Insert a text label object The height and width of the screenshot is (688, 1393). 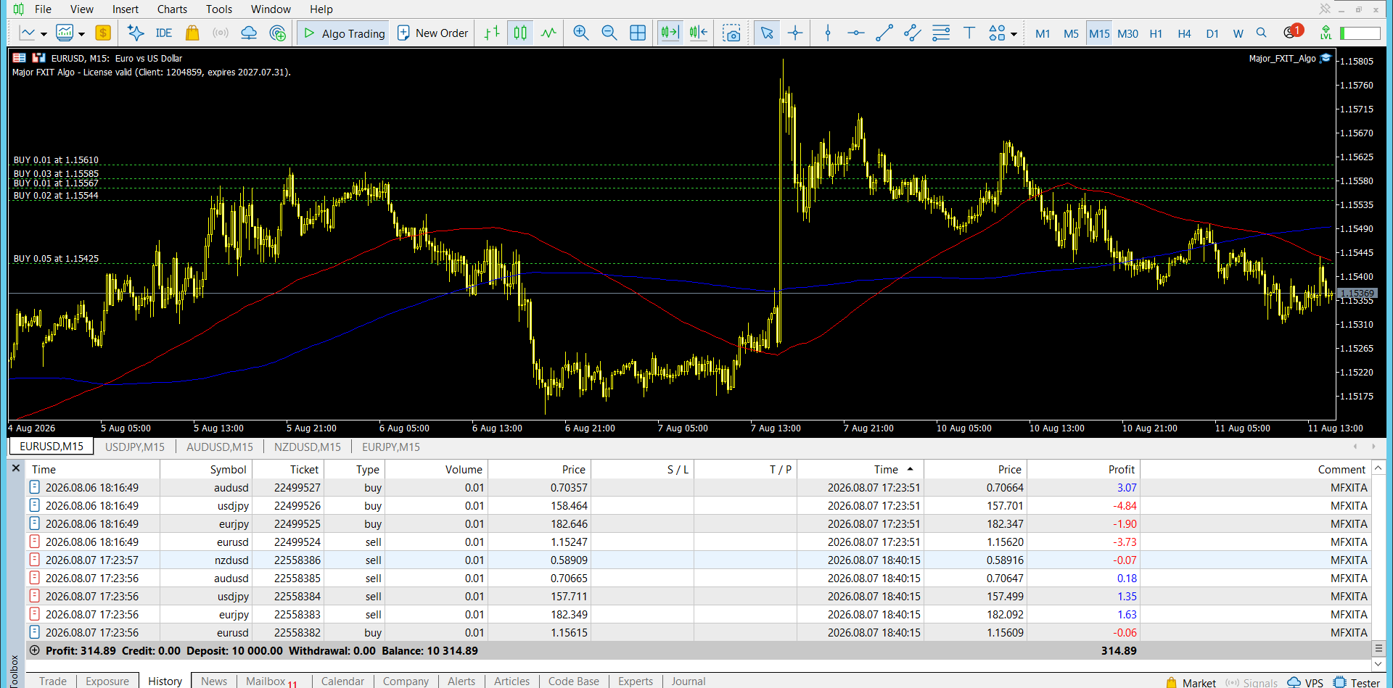(x=969, y=33)
